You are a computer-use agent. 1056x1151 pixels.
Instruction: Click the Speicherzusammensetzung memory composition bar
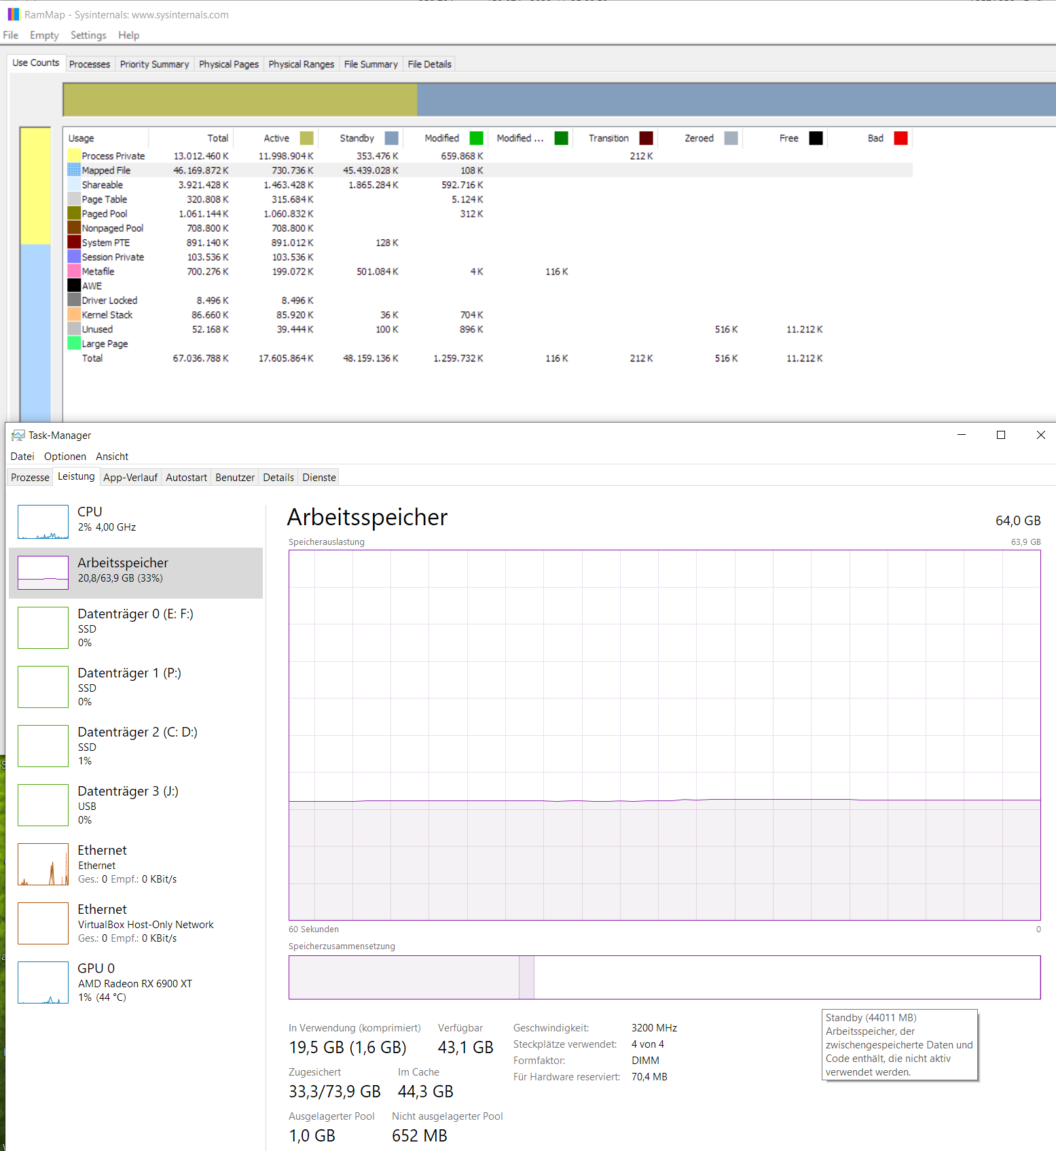(664, 977)
